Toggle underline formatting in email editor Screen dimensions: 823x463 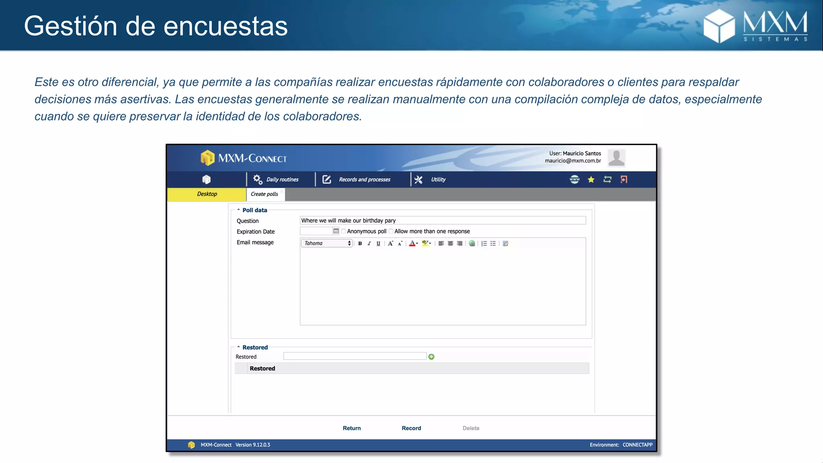click(x=378, y=244)
